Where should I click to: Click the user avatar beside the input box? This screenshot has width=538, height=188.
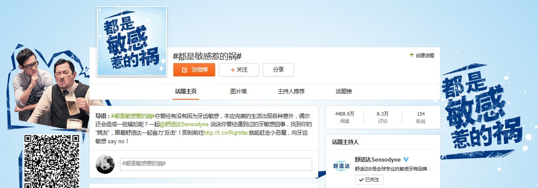point(105,164)
